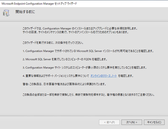Click the line サイトの回復、サイトのメンテナンスの実行
Viewport: 168px width, 129px height.
(x=76, y=32)
